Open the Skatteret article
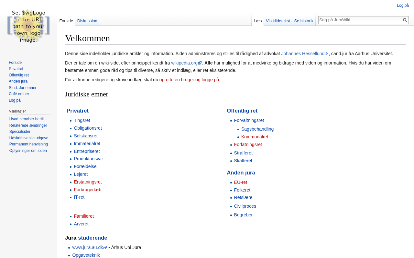The image size is (414, 258). 243,161
